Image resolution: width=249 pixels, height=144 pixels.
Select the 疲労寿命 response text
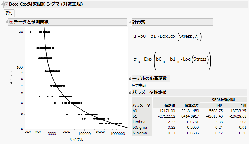tap(139, 85)
